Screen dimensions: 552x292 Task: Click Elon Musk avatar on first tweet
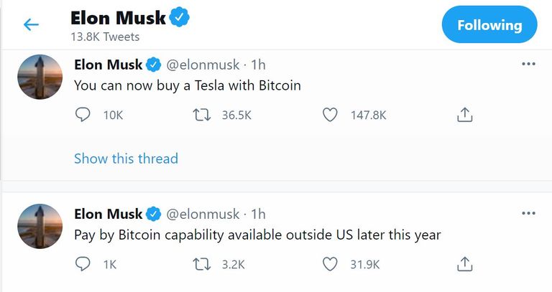pyautogui.click(x=40, y=77)
